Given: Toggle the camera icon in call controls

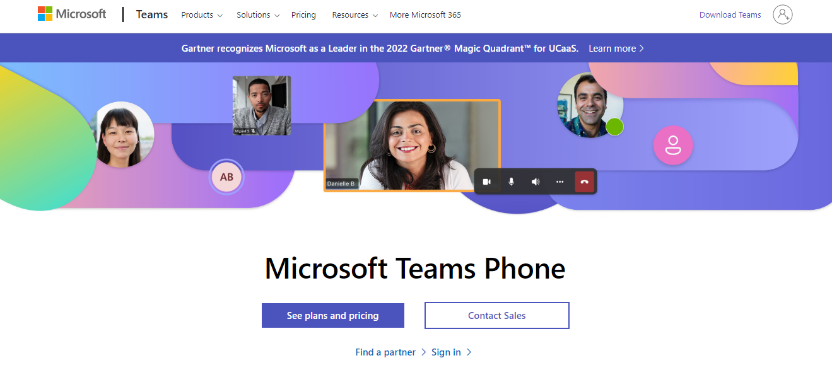Looking at the screenshot, I should pyautogui.click(x=487, y=182).
